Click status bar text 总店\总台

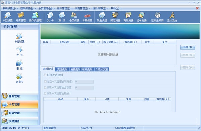(x=87, y=128)
